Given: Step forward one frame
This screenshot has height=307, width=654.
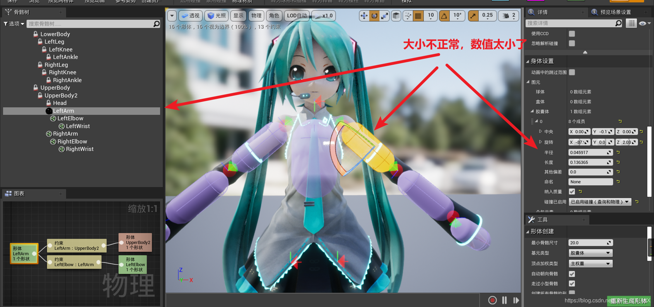Looking at the screenshot, I should 516,300.
